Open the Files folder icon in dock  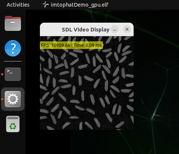pos(13,23)
